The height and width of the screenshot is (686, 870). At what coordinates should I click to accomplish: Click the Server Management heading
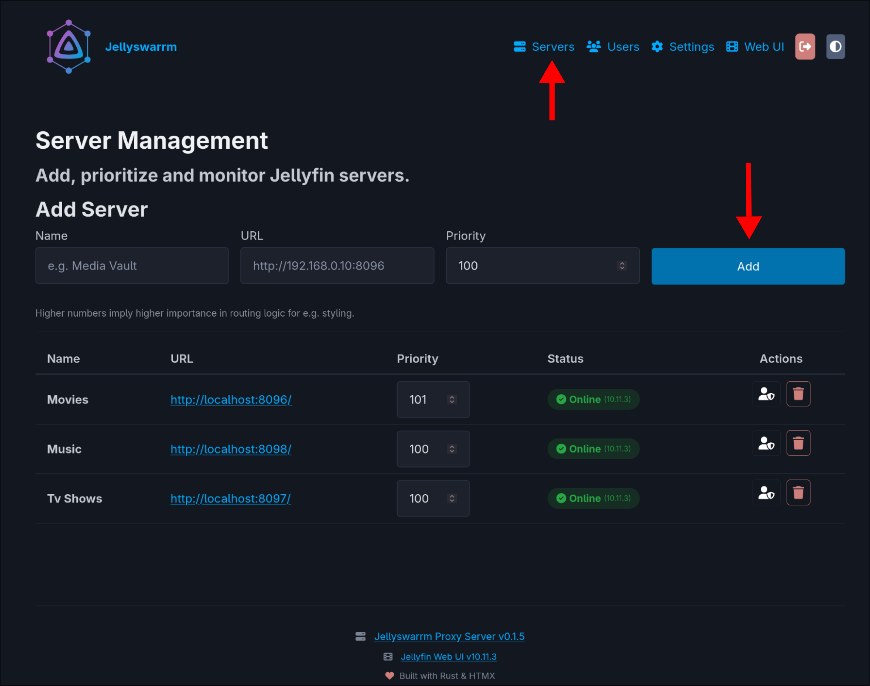(152, 141)
